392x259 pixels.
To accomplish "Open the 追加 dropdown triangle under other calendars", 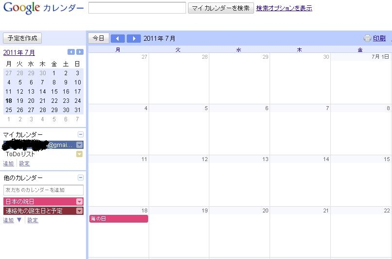I will pos(19,220).
